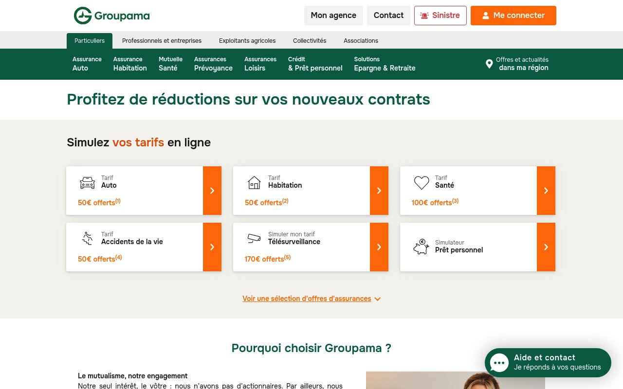This screenshot has height=389, width=623.
Task: Click the '50€ offerts(1)' text on Auto card
Action: click(x=99, y=202)
